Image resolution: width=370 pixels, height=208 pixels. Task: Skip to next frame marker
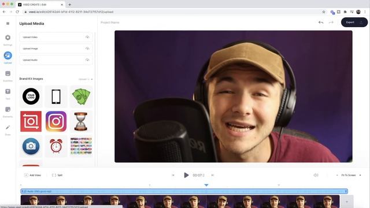click(x=212, y=175)
